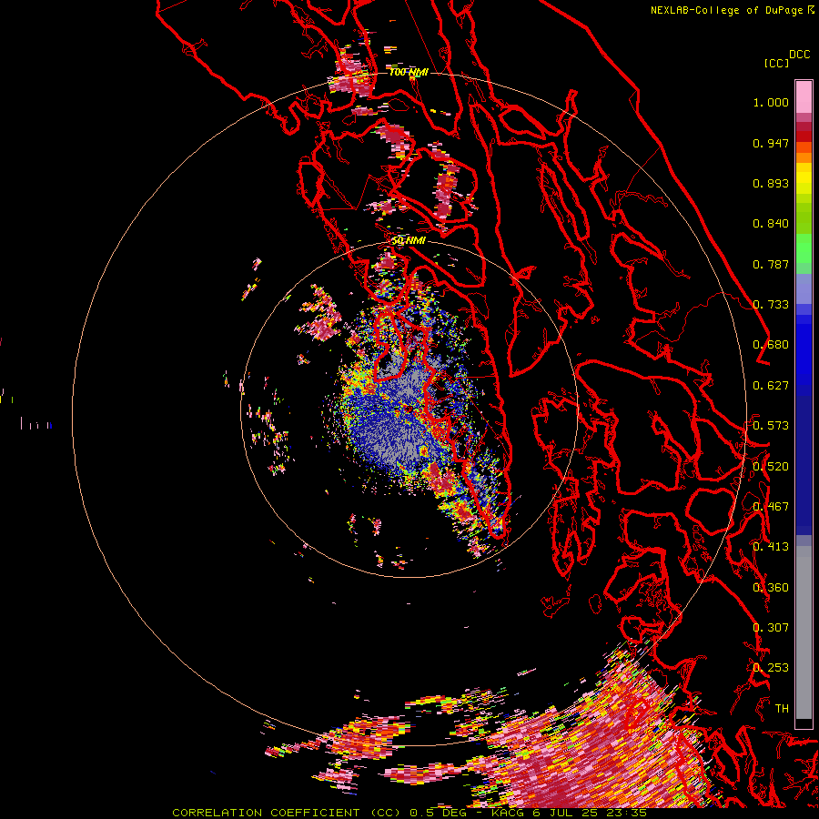Click the 0.893 scale value
The height and width of the screenshot is (819, 819).
771,183
